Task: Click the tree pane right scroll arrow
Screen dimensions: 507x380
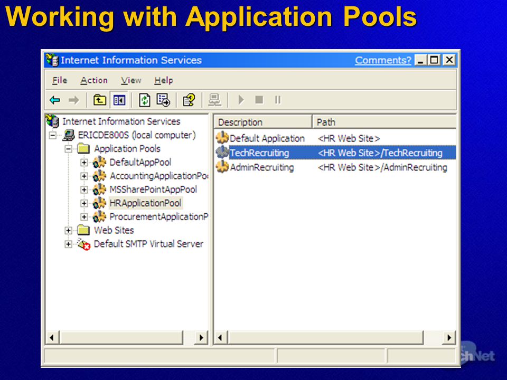Action: pyautogui.click(x=201, y=338)
